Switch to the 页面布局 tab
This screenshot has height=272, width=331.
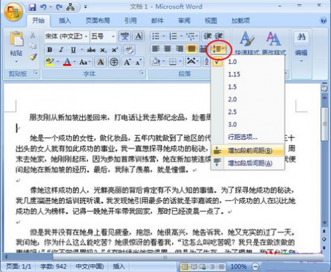point(97,20)
